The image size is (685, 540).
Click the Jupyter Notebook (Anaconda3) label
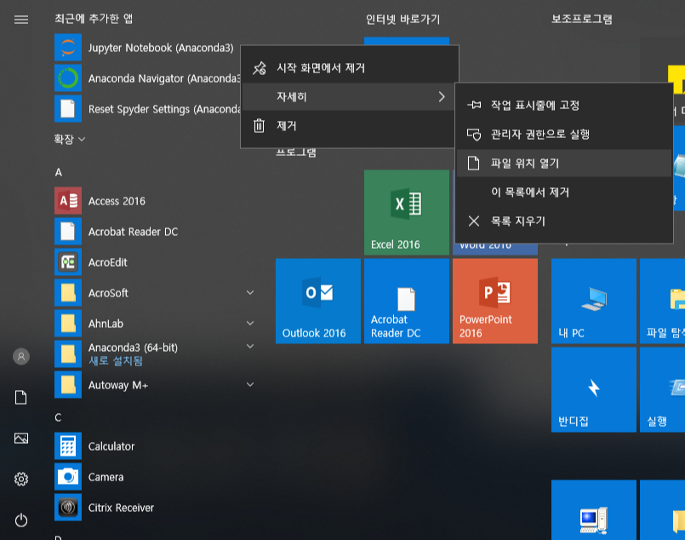pos(161,48)
